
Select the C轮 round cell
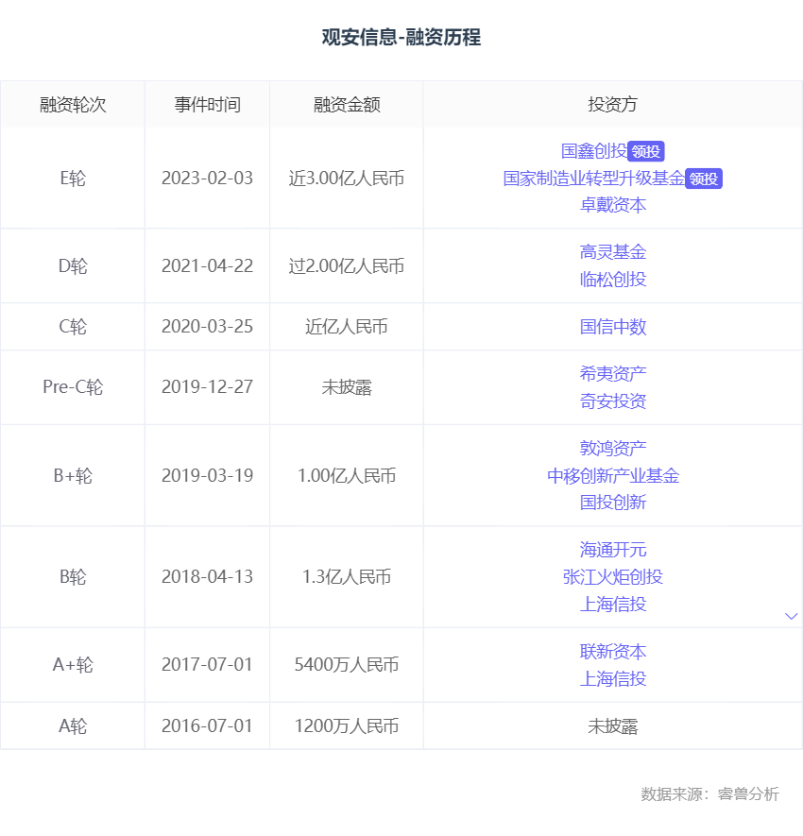[x=73, y=326]
